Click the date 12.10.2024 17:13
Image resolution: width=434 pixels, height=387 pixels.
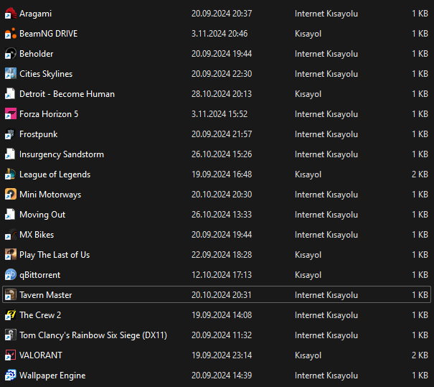click(x=222, y=275)
